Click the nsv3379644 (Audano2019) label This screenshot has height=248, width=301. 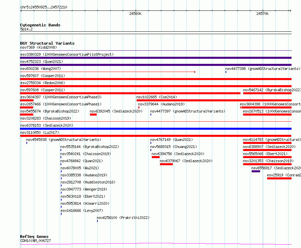[x=161, y=104]
